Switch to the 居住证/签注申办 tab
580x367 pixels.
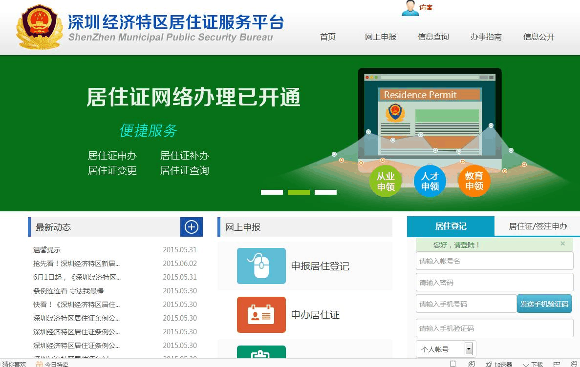pyautogui.click(x=538, y=226)
